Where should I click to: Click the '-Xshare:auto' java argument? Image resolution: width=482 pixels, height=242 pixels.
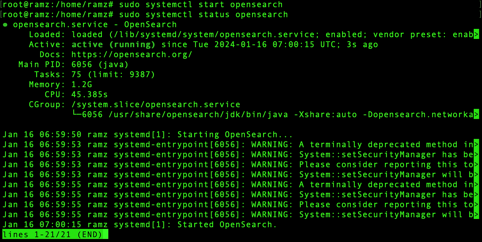[x=325, y=115]
